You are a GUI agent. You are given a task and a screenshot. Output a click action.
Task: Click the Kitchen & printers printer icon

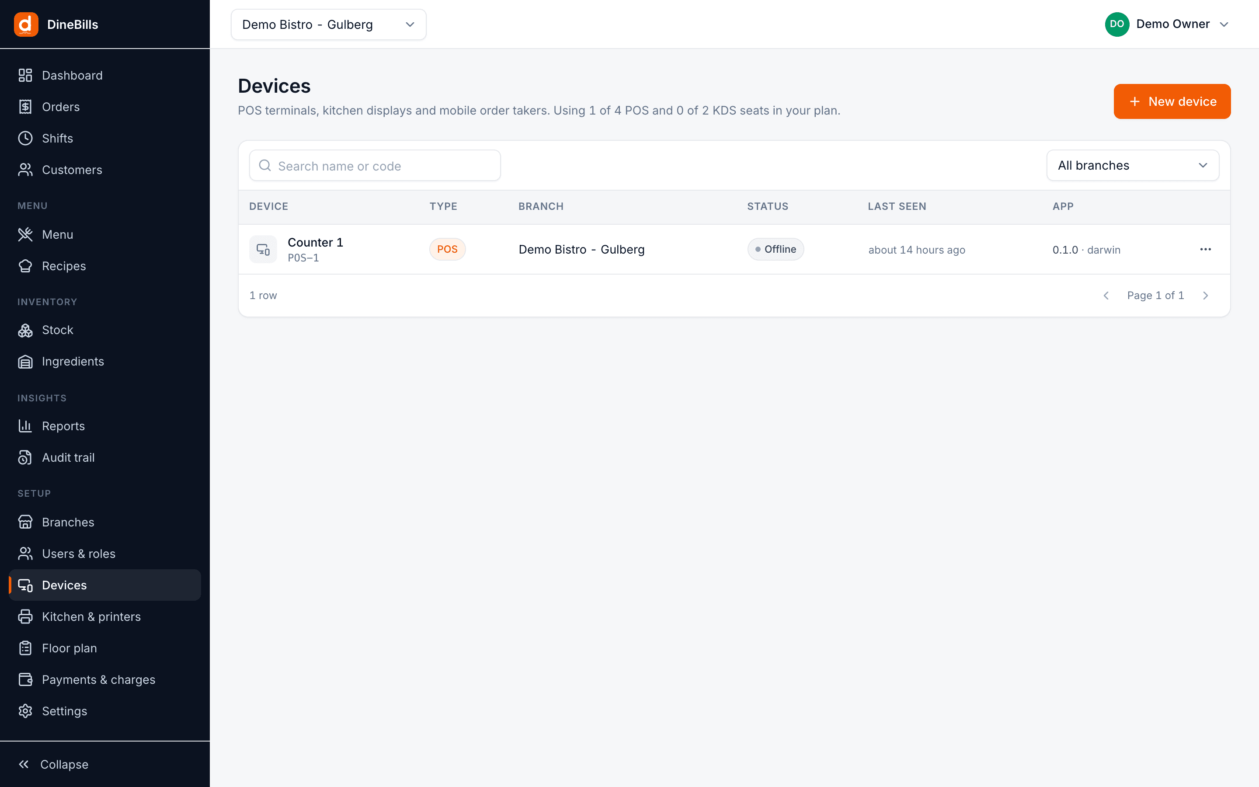coord(25,617)
